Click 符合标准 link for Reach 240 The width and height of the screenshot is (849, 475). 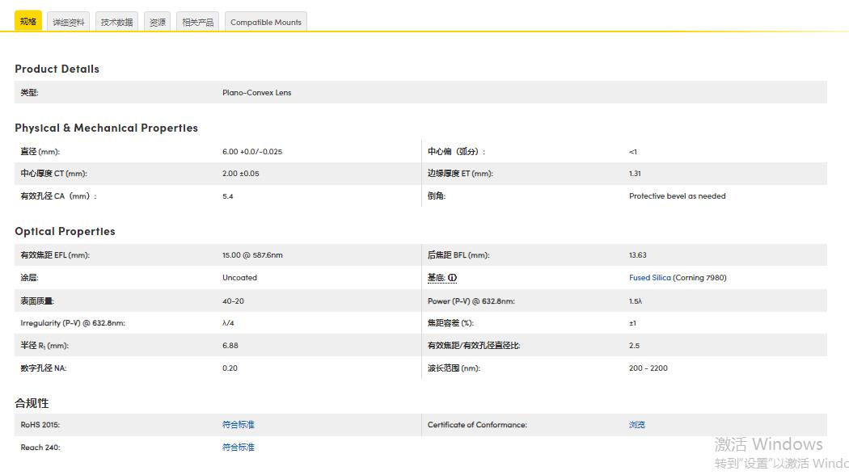(239, 448)
